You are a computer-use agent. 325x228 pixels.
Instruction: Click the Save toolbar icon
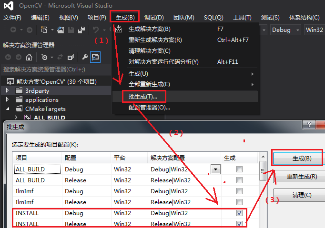pos(71,30)
